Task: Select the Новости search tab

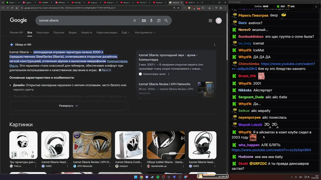Action: 87,32
